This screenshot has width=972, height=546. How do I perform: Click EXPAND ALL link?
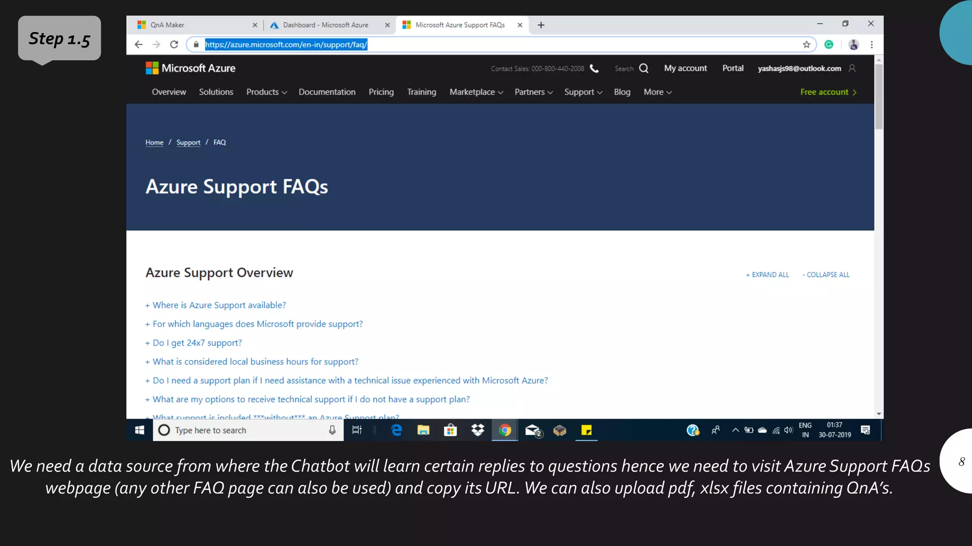(x=767, y=275)
